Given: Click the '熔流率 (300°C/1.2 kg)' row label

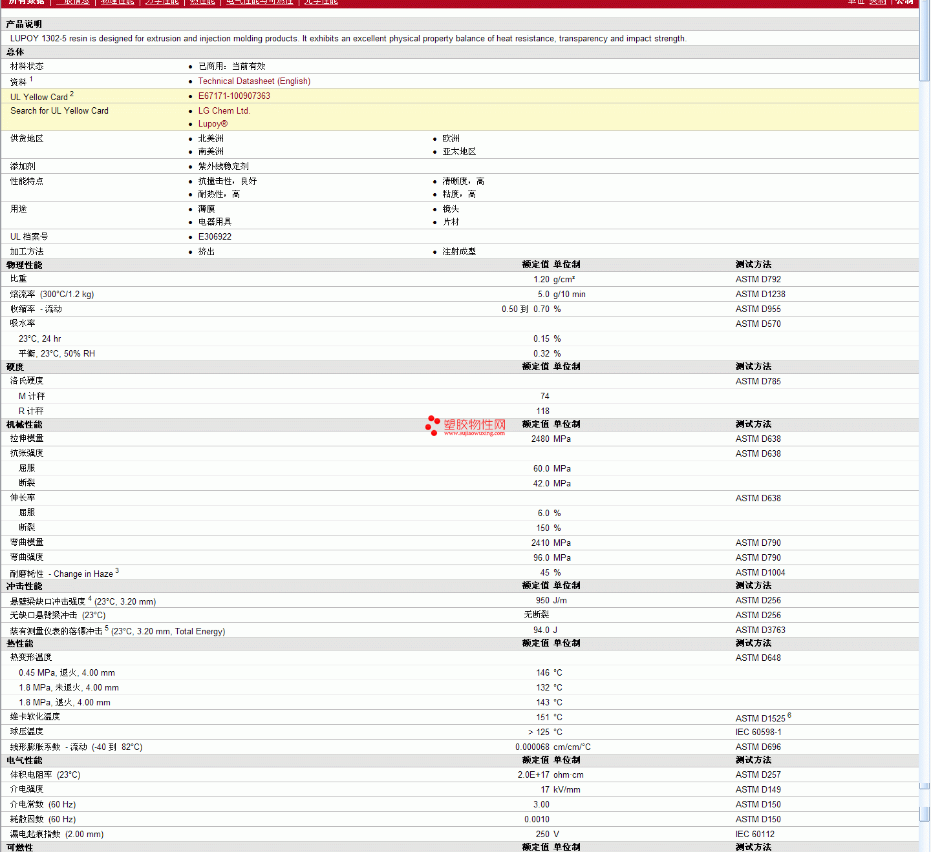Looking at the screenshot, I should [52, 295].
